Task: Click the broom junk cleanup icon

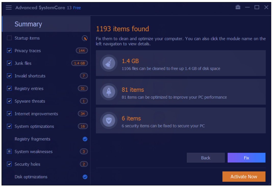Action: tap(109, 63)
